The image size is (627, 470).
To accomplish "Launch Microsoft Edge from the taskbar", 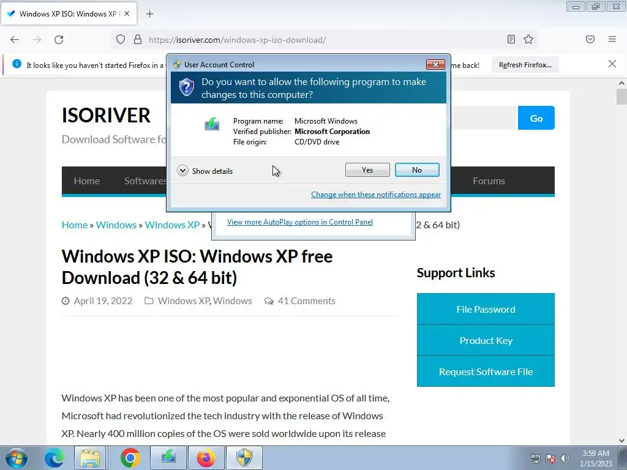I will (54, 458).
